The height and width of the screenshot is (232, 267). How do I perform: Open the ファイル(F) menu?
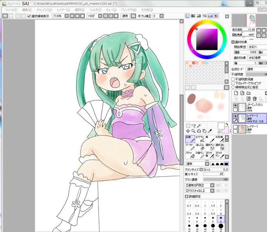tap(11, 10)
